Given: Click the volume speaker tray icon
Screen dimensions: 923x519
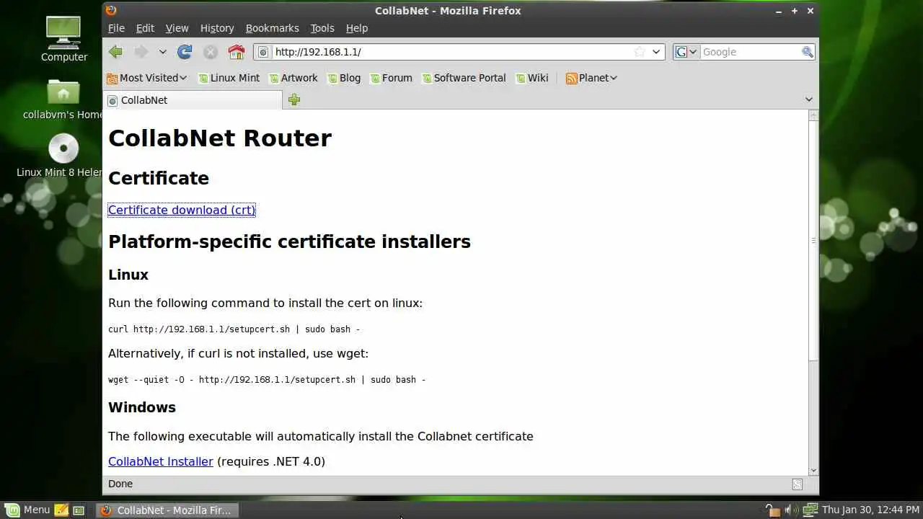Looking at the screenshot, I should click(790, 510).
